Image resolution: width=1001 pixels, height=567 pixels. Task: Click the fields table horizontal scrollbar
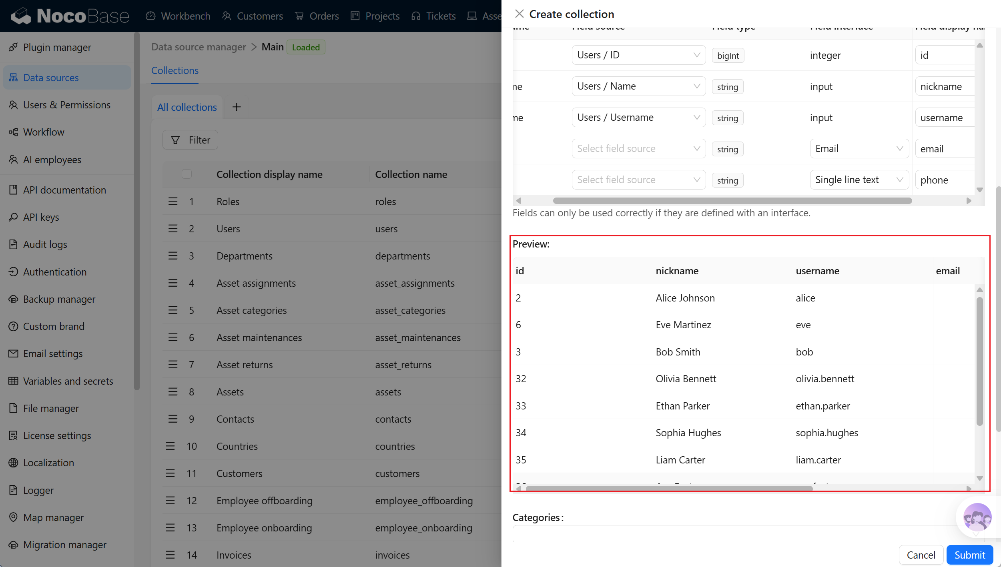click(x=732, y=201)
